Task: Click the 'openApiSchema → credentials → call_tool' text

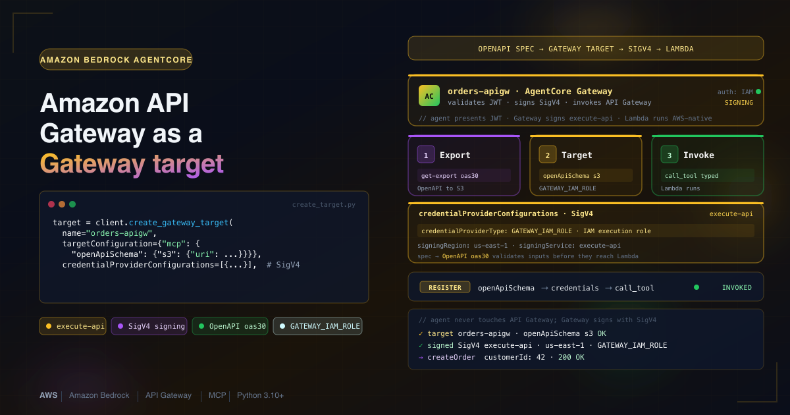Action: pos(566,288)
